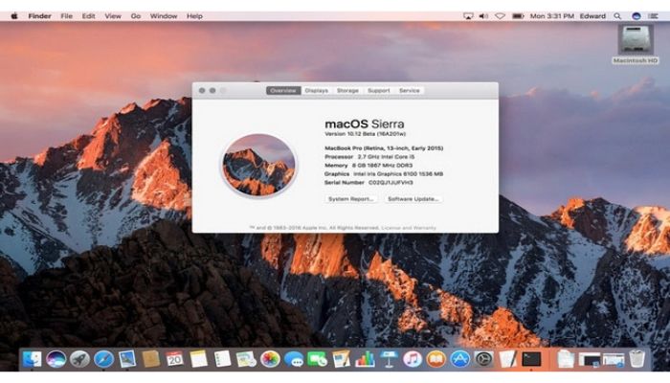Open the documents stack in the Dock
The height and width of the screenshot is (383, 670).
point(566,359)
